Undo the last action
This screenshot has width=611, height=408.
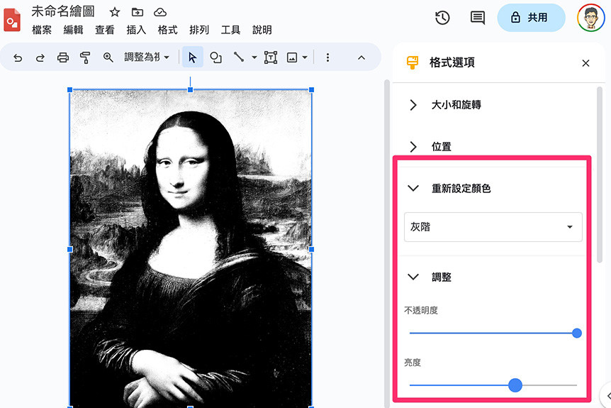(18, 57)
